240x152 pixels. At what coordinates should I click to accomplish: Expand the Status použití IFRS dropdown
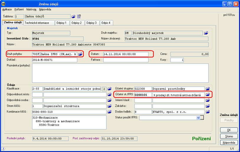point(198,118)
